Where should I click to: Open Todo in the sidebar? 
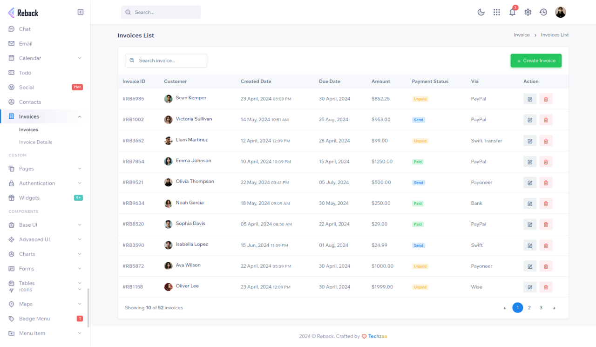45,73
